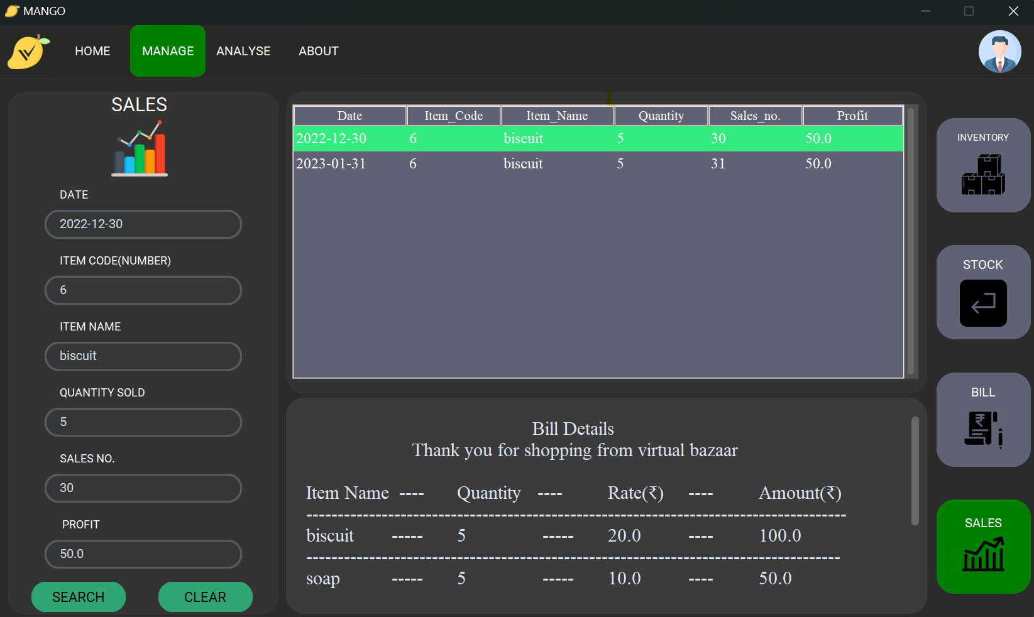
Task: Open the Inventory panel icon
Action: pyautogui.click(x=982, y=175)
